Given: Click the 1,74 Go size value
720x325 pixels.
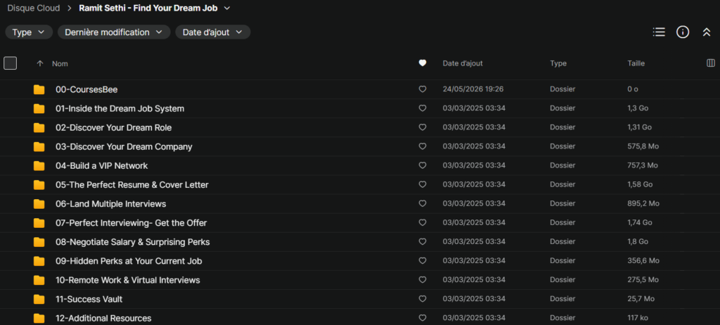Looking at the screenshot, I should (x=640, y=222).
